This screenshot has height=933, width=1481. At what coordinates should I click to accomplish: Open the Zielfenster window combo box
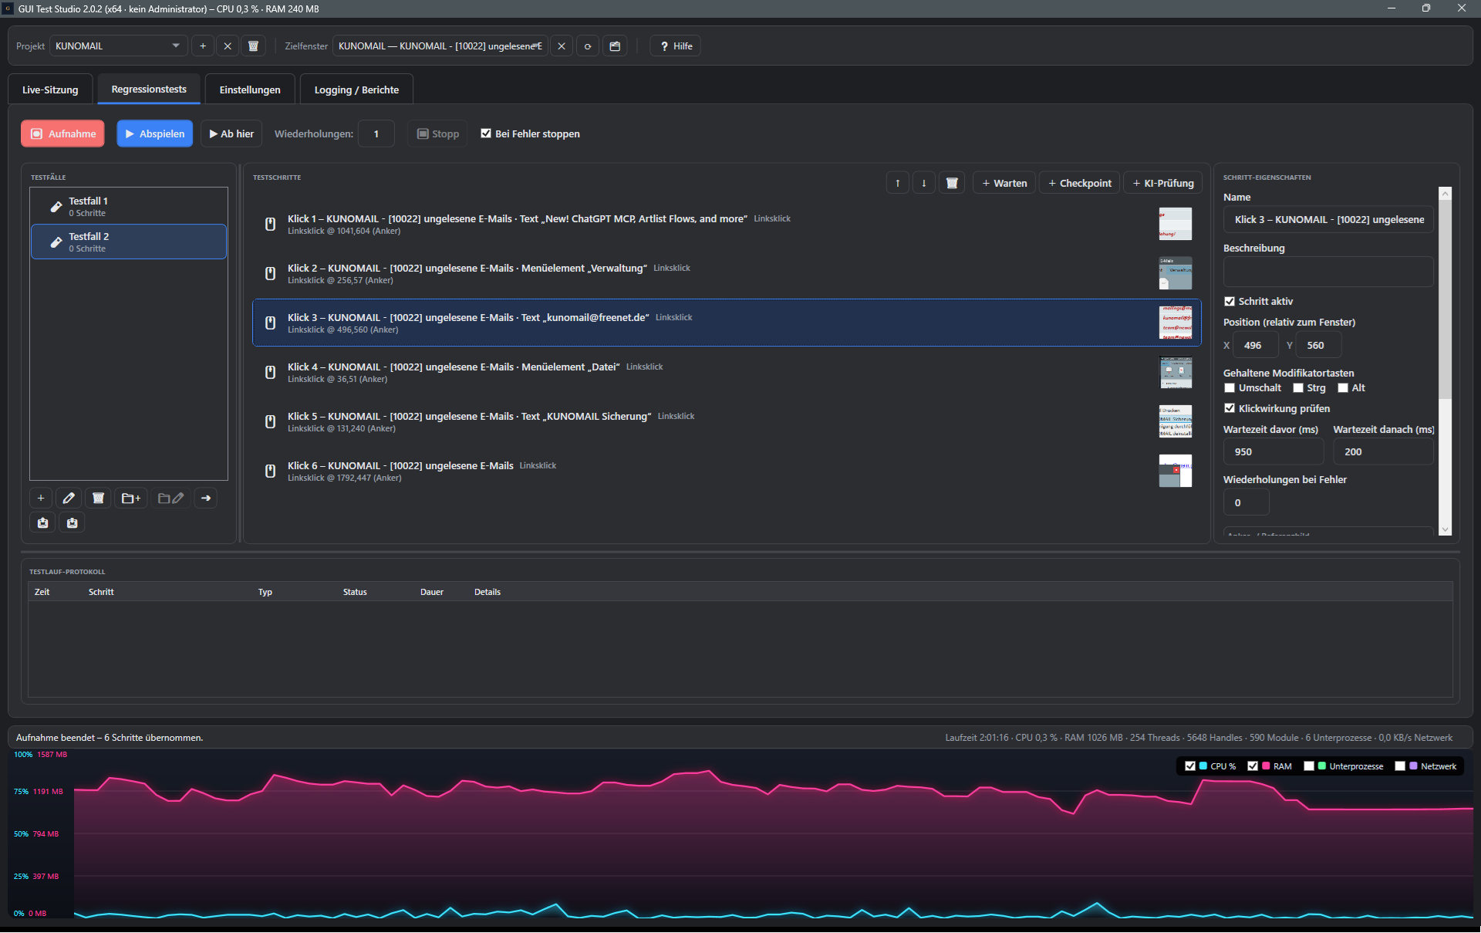point(440,46)
